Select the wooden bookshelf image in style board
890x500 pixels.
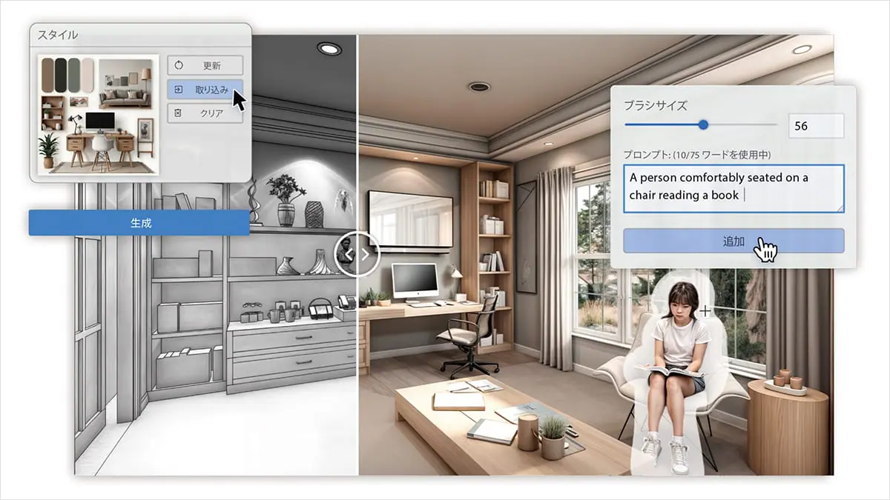53,113
